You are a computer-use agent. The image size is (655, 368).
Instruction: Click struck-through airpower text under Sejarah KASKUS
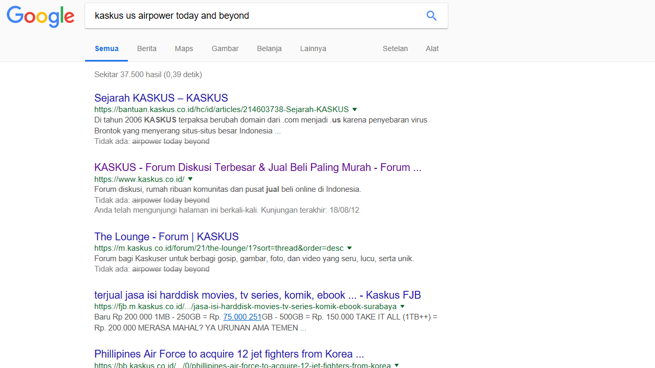(147, 141)
